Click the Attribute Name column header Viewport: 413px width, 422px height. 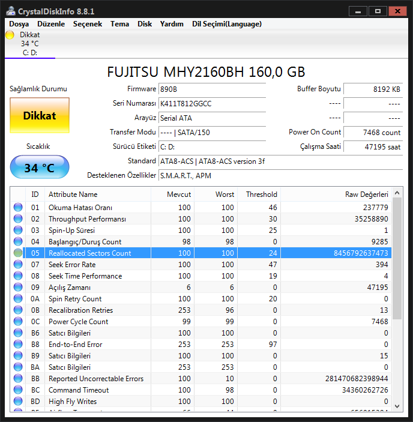[x=98, y=194]
